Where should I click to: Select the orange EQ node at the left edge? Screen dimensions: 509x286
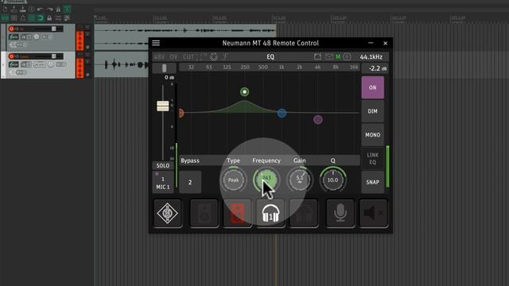[x=181, y=113]
